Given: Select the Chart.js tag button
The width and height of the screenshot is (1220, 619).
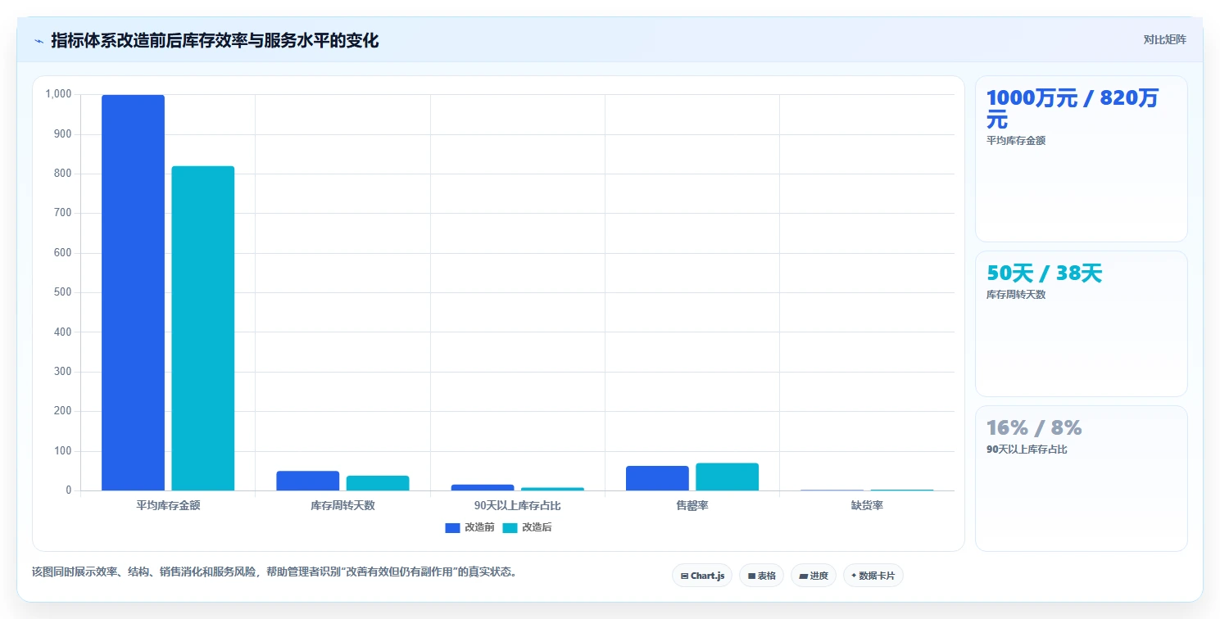Looking at the screenshot, I should pos(701,576).
